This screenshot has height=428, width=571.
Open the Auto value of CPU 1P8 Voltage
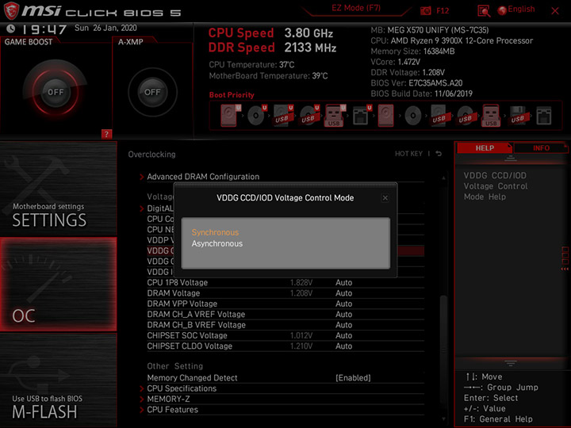pos(343,282)
